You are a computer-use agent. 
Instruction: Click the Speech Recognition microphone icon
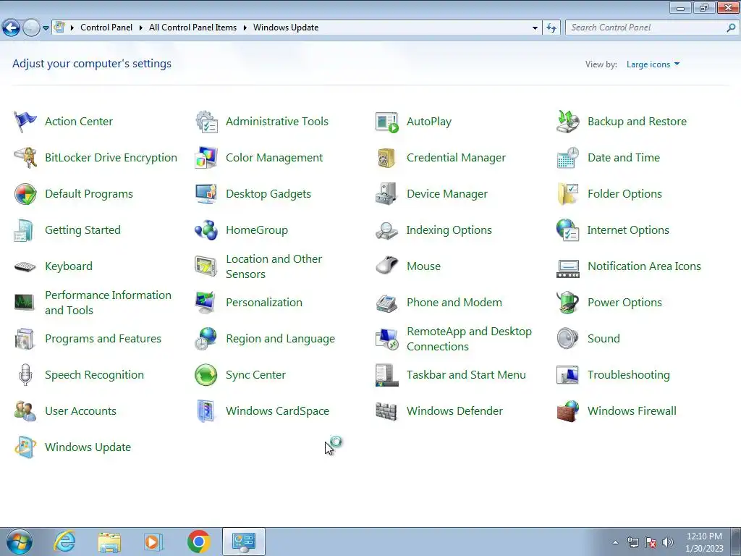[25, 375]
